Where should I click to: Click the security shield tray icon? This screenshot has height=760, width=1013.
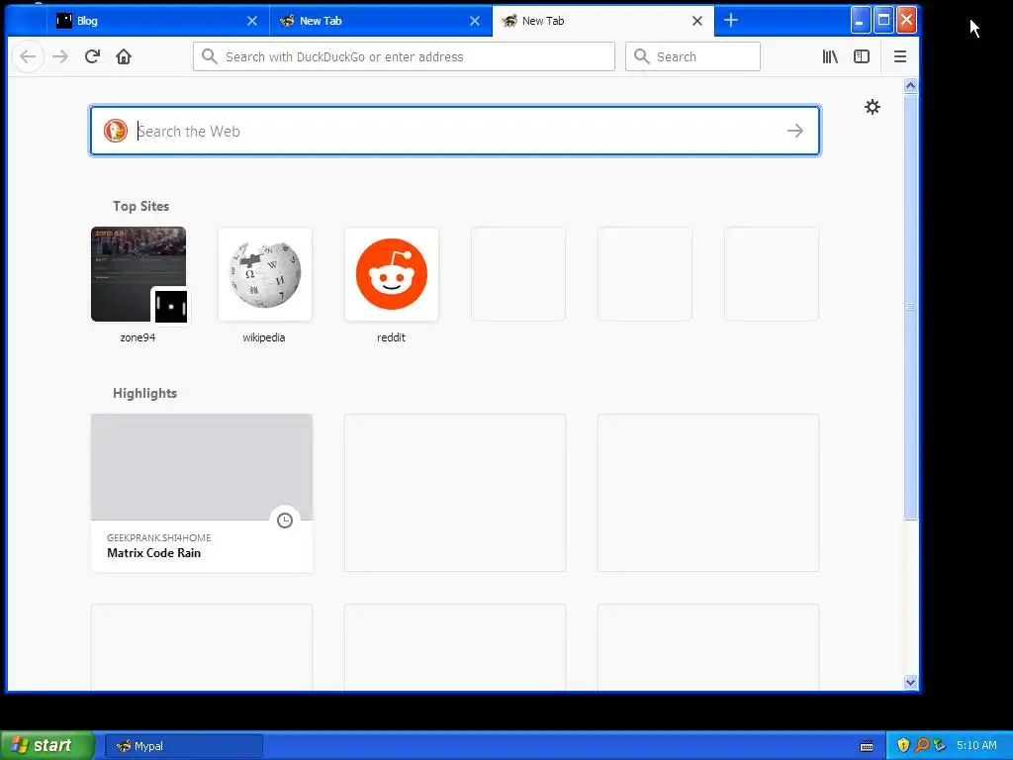coord(903,745)
